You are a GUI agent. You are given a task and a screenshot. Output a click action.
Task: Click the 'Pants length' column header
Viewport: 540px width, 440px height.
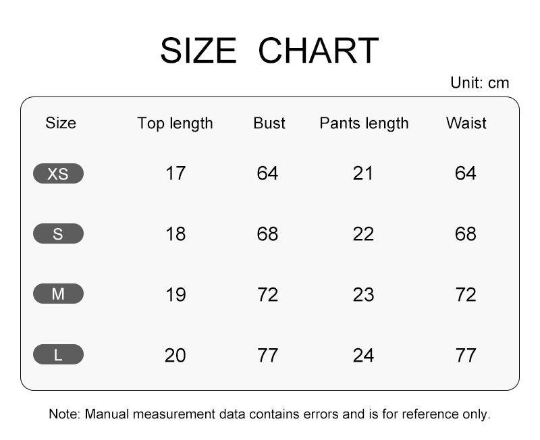click(364, 123)
